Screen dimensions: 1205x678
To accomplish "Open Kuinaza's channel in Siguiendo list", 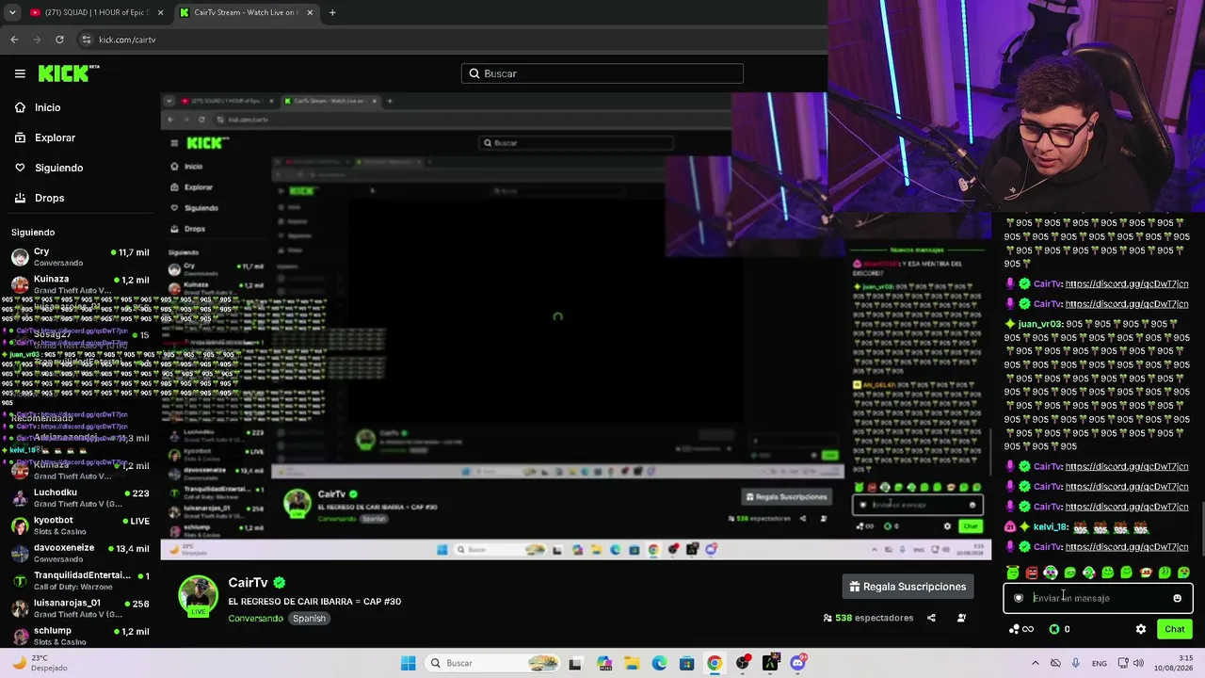I will pyautogui.click(x=80, y=284).
